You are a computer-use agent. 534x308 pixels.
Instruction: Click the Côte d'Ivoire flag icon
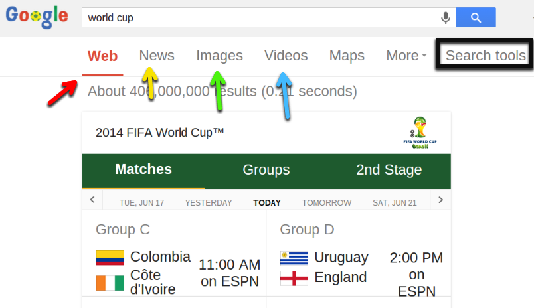click(110, 283)
